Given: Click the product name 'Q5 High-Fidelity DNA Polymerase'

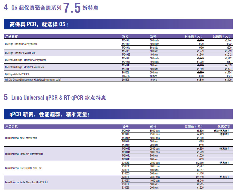Looking at the screenshot, I should (x=21, y=44).
